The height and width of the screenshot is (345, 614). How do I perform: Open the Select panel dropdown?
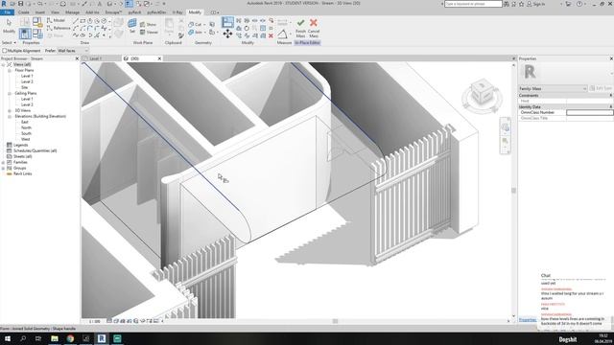[9, 42]
